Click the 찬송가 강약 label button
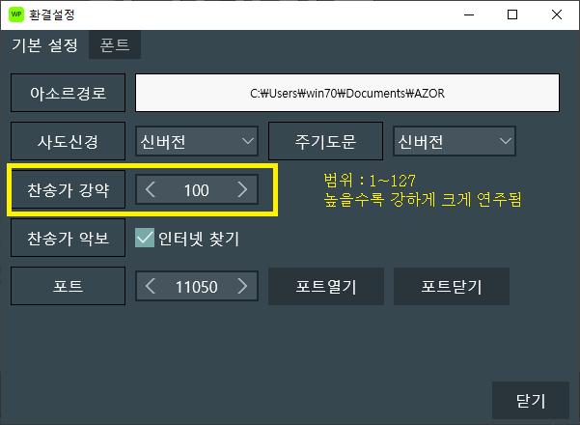Image resolution: width=580 pixels, height=425 pixels. [68, 190]
